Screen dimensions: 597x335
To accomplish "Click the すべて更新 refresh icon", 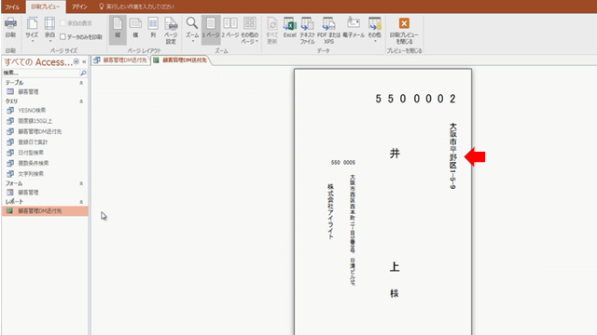I will click(x=271, y=31).
